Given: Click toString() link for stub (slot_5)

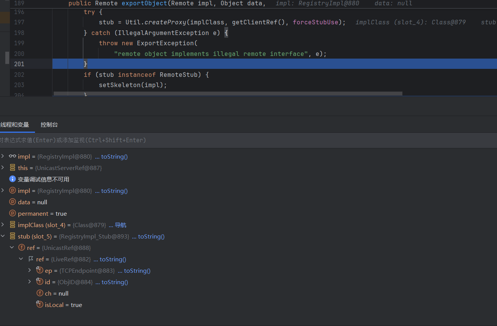Looking at the screenshot, I should (151, 236).
